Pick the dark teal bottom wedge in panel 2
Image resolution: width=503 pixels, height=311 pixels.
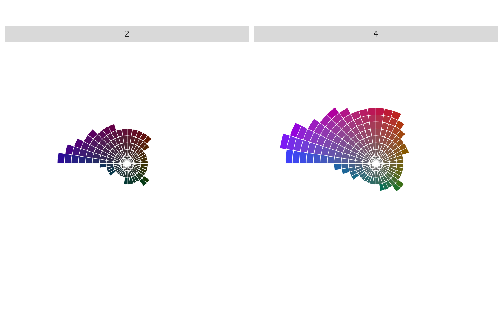coord(125,181)
